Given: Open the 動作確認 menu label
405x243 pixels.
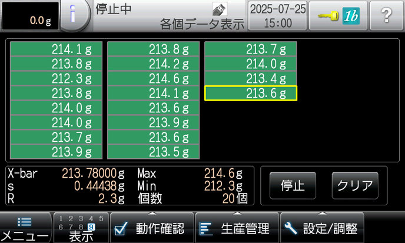Looking at the screenshot, I should coord(160,229).
